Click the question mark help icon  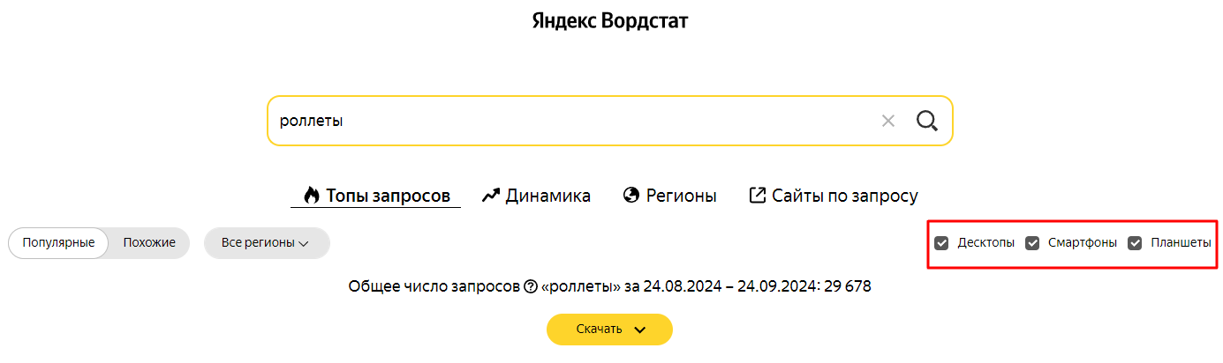point(531,286)
